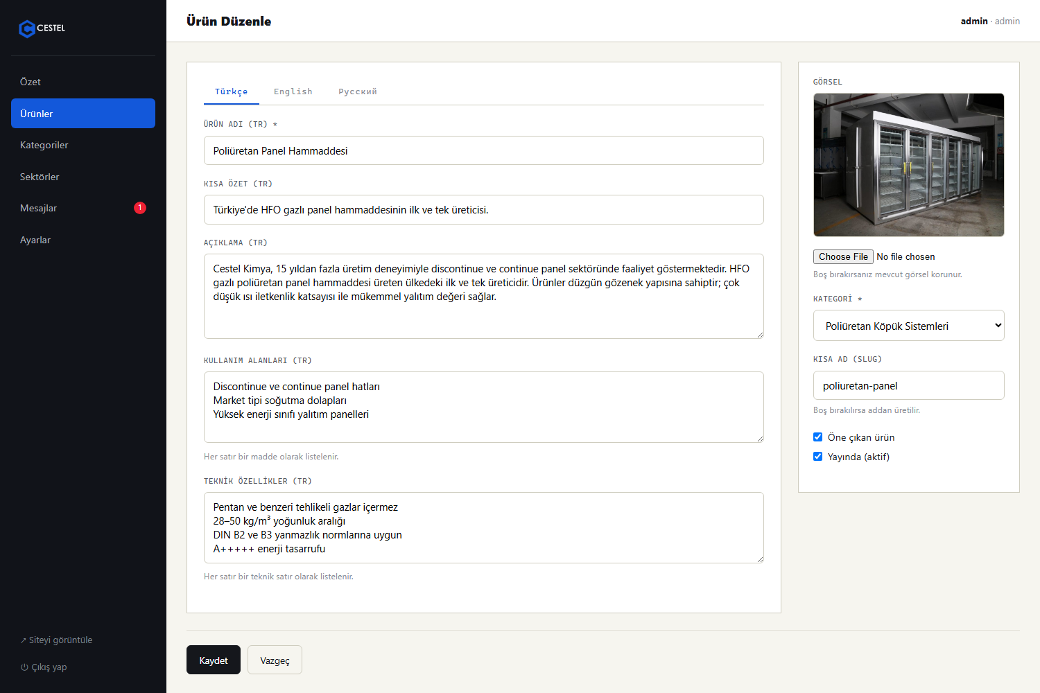Open Kategoriler in the sidebar

(x=83, y=145)
